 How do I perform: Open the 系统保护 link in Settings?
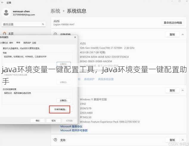pyautogui.click(x=89, y=79)
